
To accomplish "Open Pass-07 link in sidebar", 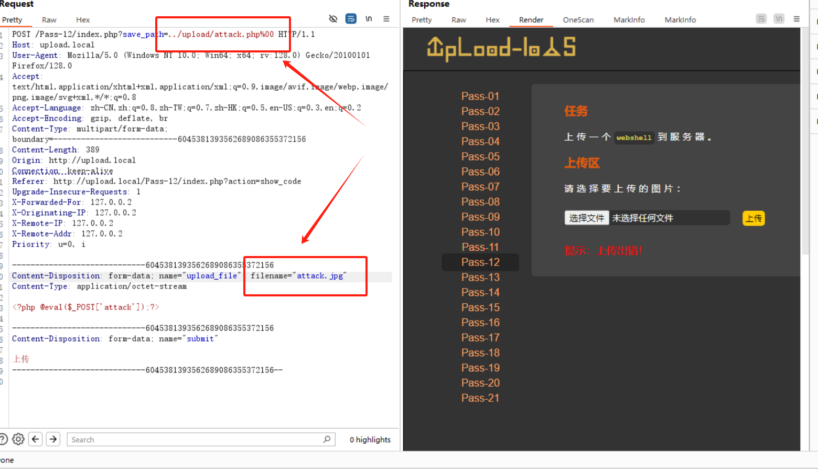I will click(480, 187).
